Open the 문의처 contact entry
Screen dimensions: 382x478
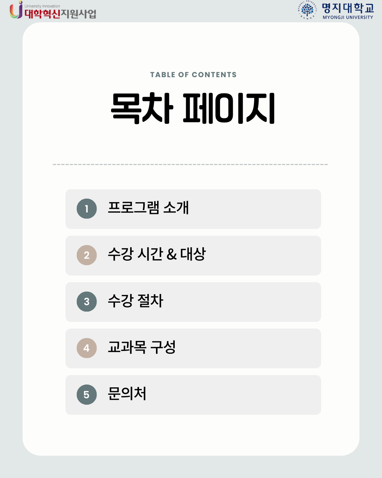pos(127,394)
